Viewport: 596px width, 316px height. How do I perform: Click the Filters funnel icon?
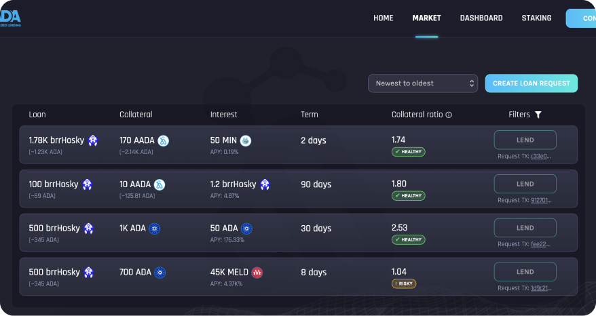(538, 115)
